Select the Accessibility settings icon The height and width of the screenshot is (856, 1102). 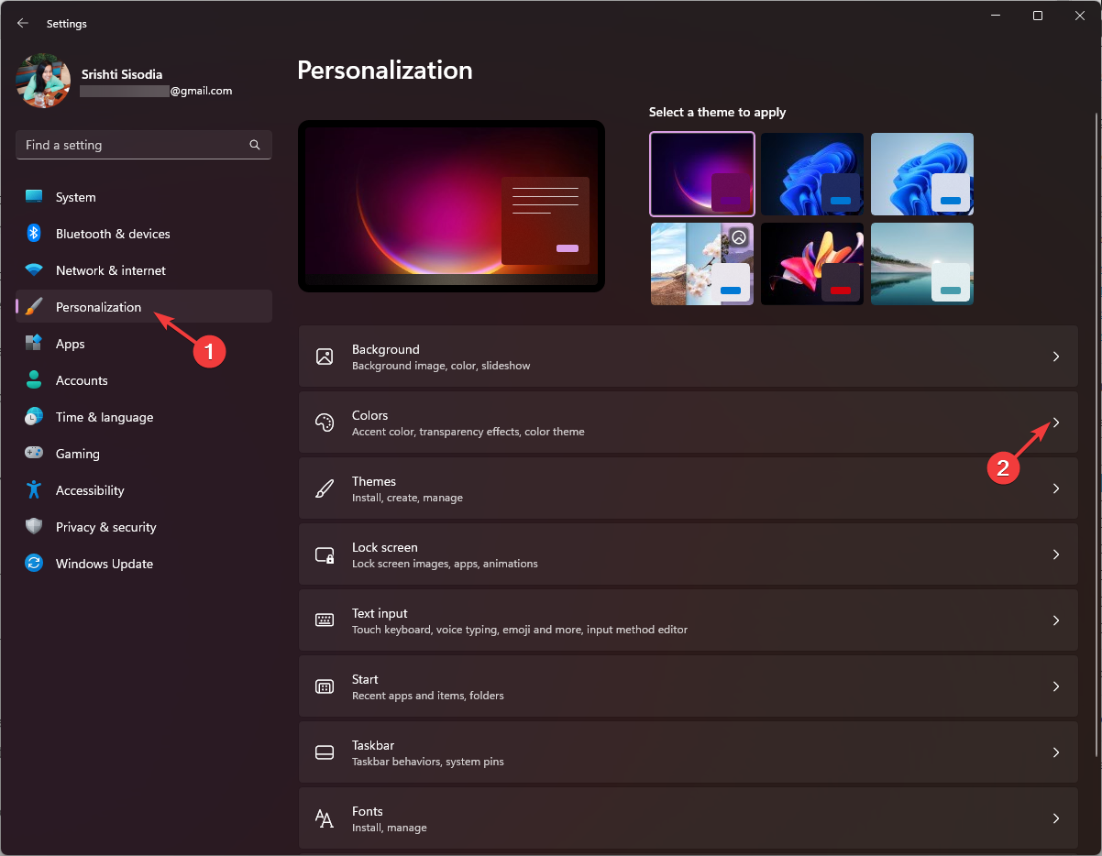[34, 490]
